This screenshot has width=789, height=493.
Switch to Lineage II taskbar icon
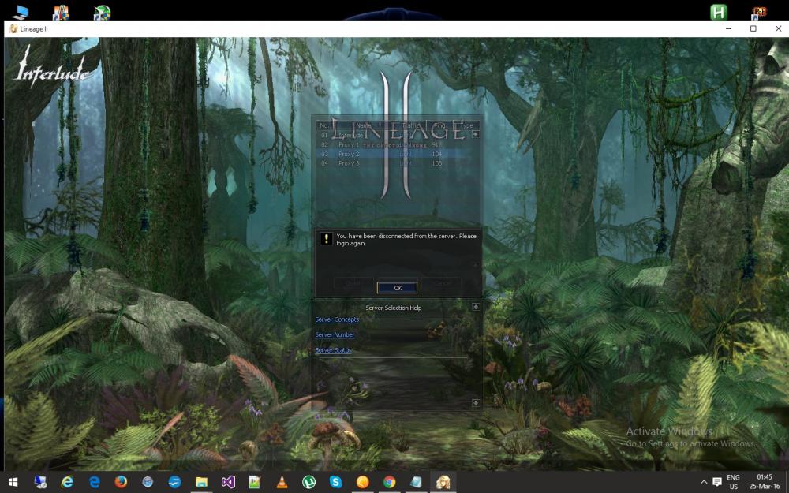443,482
